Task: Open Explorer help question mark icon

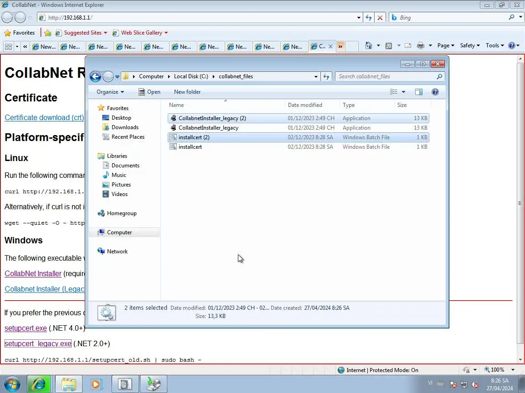Action: (x=435, y=92)
